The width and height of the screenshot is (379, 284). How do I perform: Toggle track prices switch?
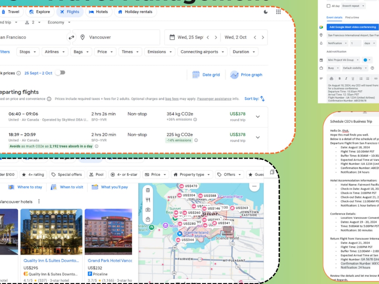click(60, 73)
